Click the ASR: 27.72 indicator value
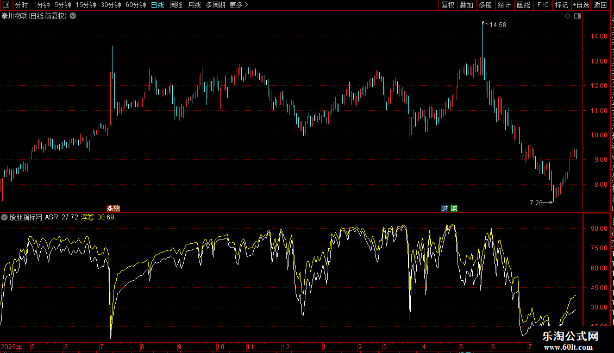Viewport: 614px width, 353px height. click(61, 217)
